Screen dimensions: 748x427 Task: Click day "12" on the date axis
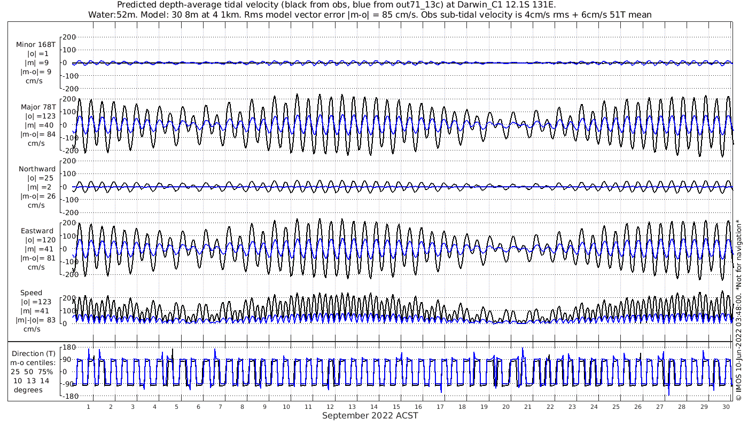(331, 406)
